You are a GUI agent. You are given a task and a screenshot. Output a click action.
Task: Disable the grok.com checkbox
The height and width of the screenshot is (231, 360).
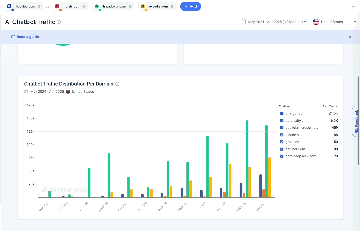pos(282,142)
